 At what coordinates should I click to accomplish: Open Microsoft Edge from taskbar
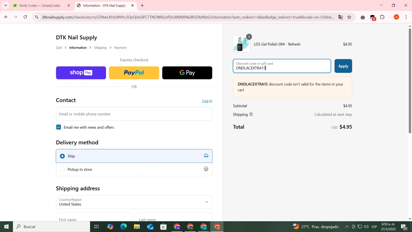(x=123, y=227)
